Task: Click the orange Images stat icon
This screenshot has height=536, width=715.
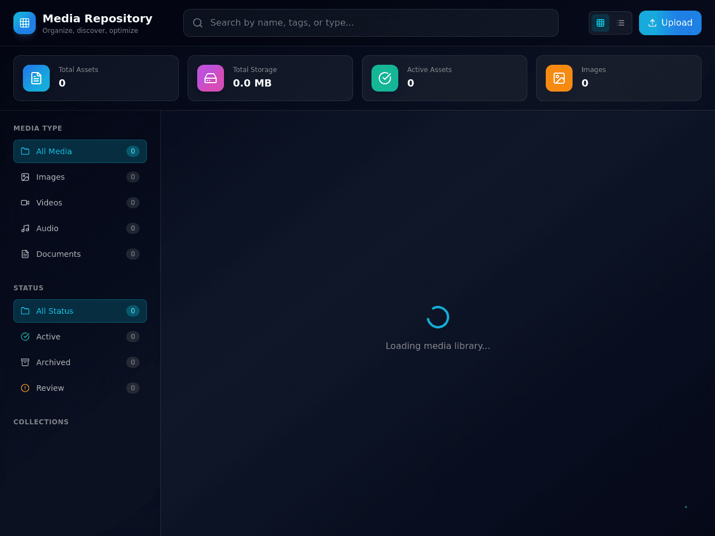Action: [x=559, y=78]
